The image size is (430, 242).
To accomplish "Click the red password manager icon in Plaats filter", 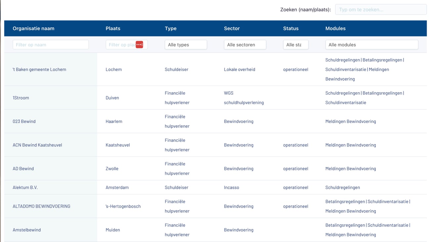I will (139, 45).
